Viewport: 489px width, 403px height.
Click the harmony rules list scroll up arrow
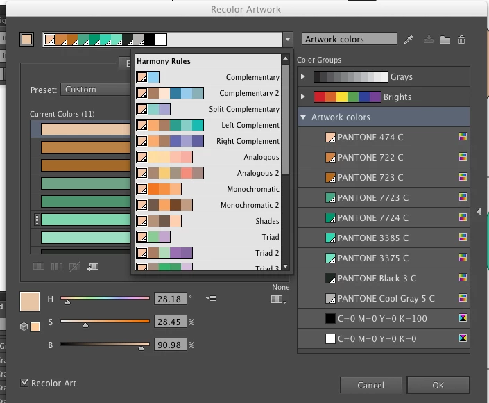point(285,58)
